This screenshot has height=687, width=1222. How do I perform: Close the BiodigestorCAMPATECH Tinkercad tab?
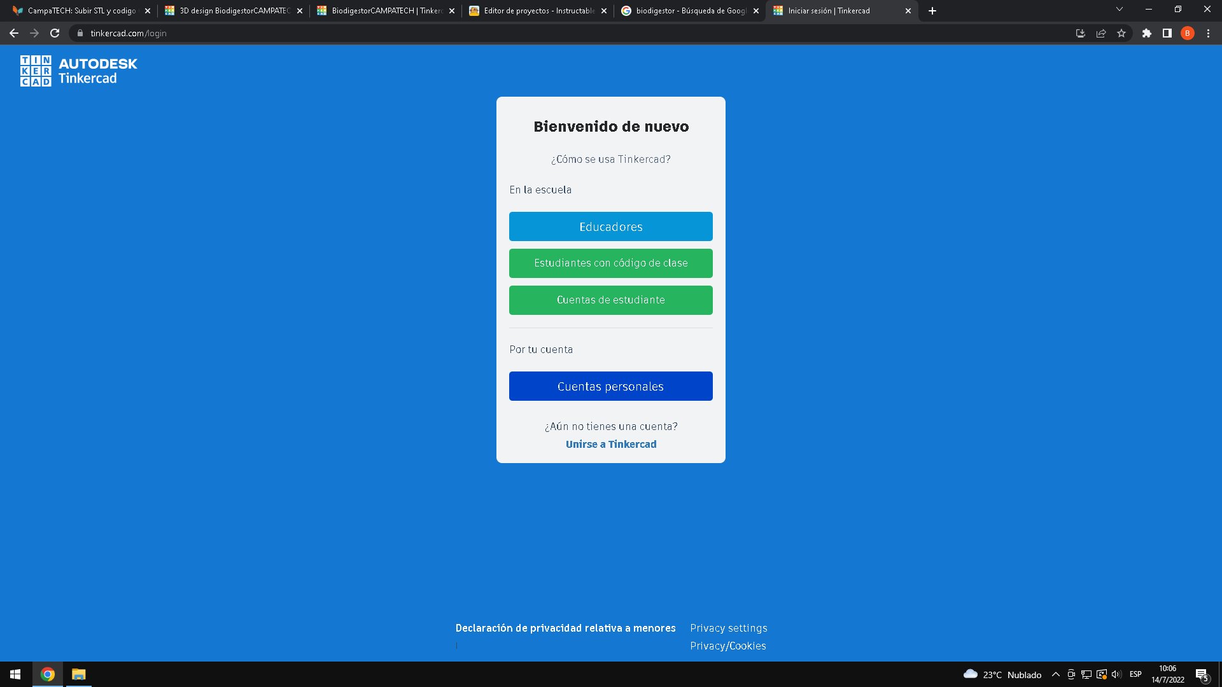[x=452, y=11]
